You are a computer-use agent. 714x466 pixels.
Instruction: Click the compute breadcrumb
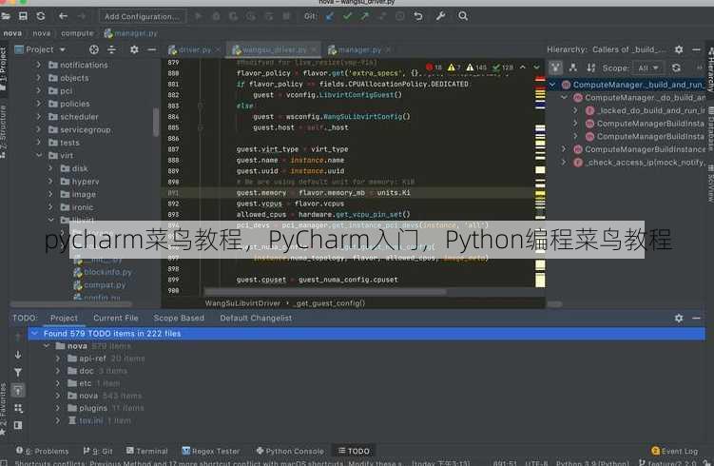coord(77,33)
